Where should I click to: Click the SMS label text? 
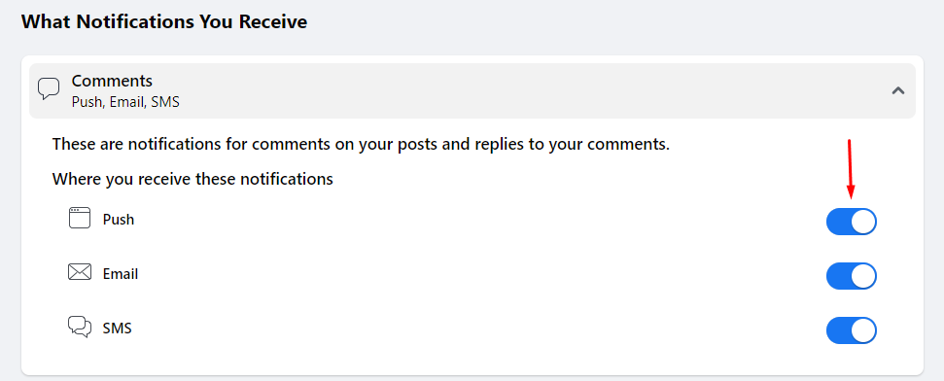pyautogui.click(x=118, y=329)
